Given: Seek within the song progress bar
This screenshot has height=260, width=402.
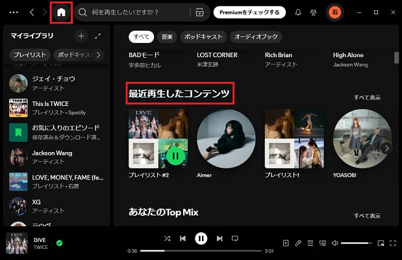Looking at the screenshot, I should click(x=201, y=251).
